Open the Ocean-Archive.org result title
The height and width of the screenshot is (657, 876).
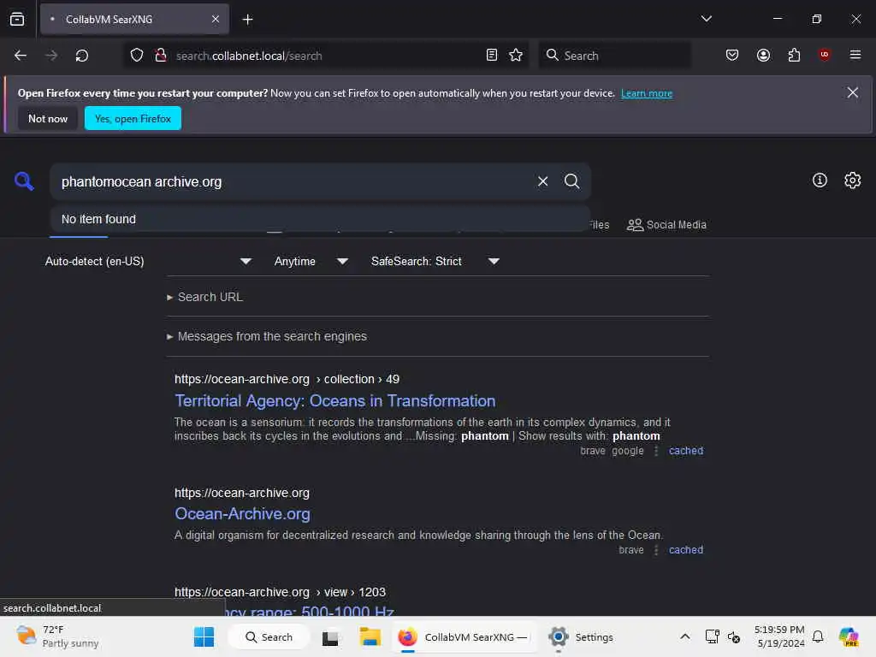pyautogui.click(x=242, y=514)
